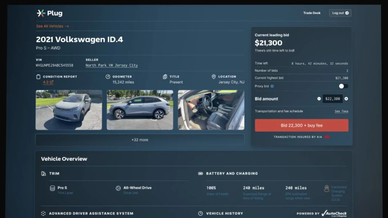
Task: Toggle the Proxy bid switch
Action: [x=343, y=86]
